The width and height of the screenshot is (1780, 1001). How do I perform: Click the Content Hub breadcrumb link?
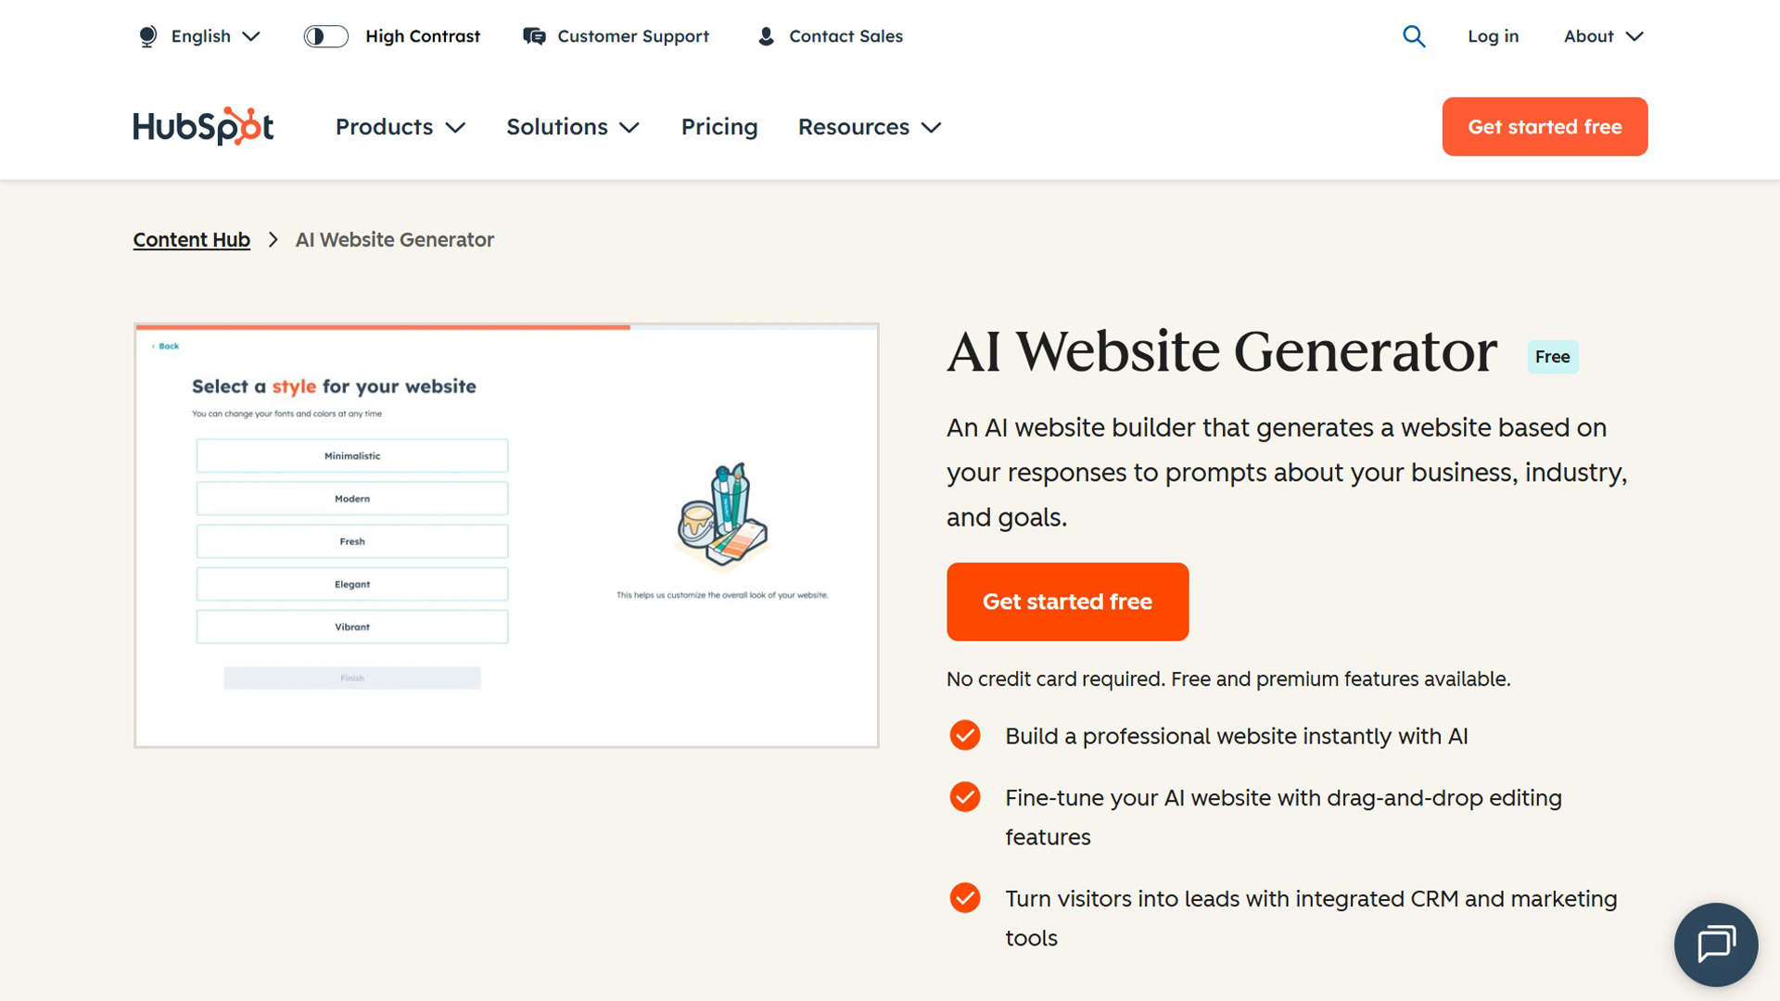[x=191, y=240]
